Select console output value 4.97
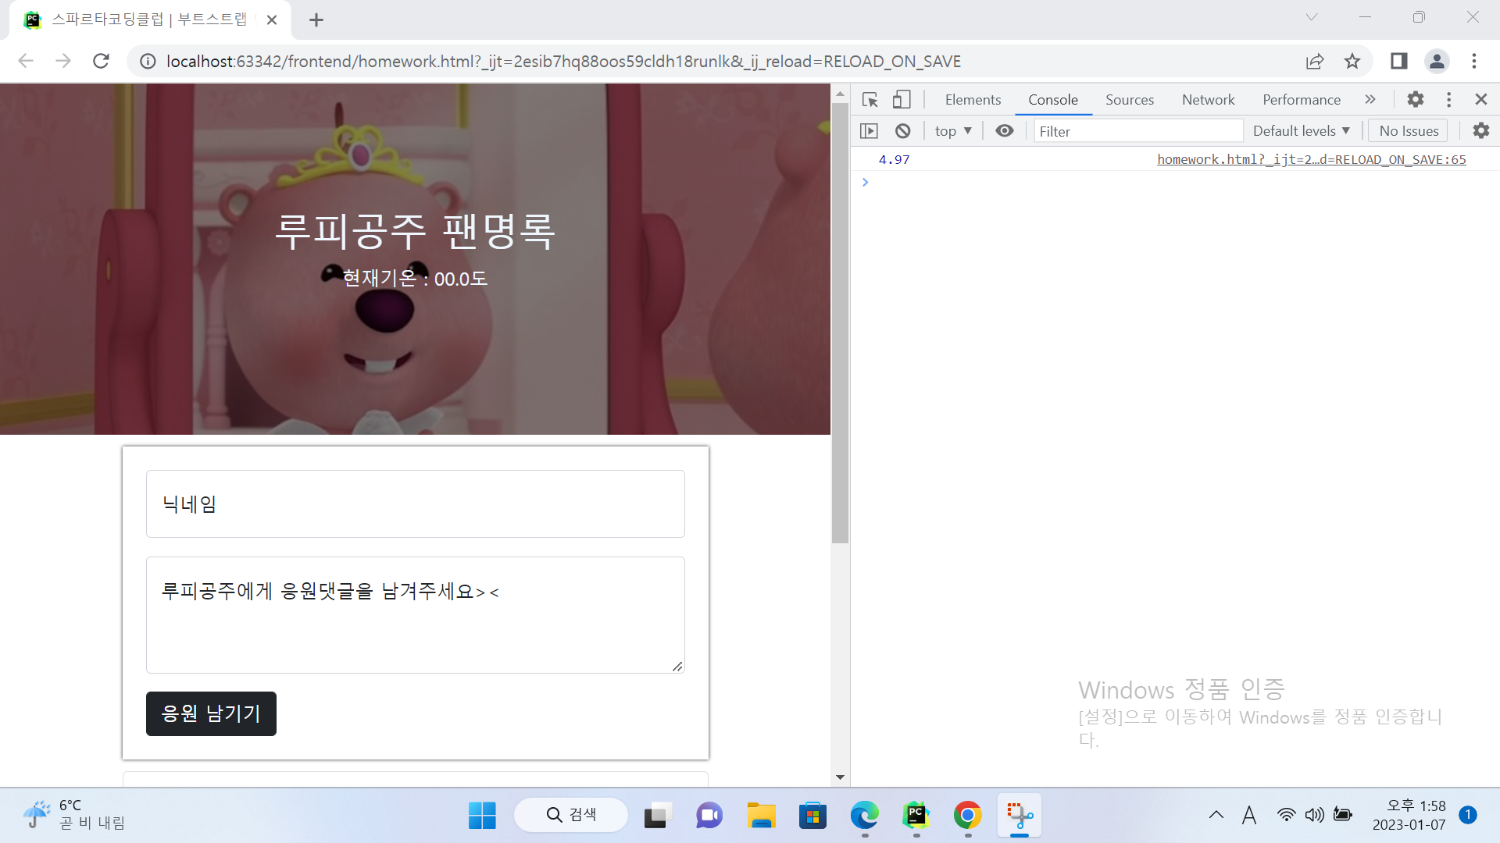Image resolution: width=1500 pixels, height=843 pixels. (x=894, y=159)
